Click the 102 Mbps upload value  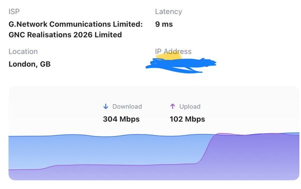(x=187, y=119)
